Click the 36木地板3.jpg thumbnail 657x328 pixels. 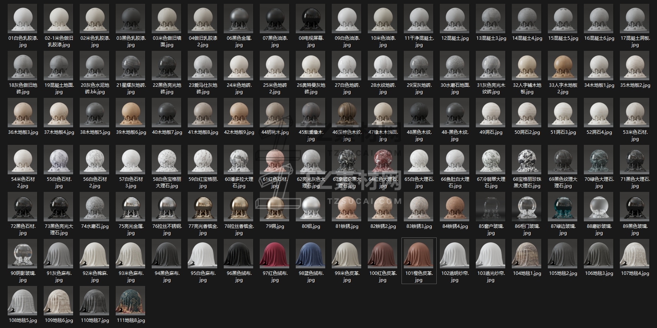tap(23, 113)
